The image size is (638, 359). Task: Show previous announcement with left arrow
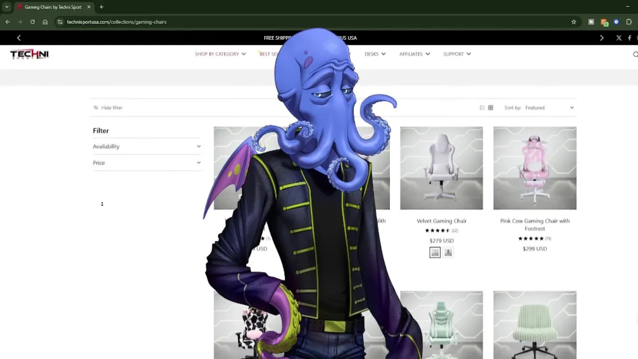[18, 38]
